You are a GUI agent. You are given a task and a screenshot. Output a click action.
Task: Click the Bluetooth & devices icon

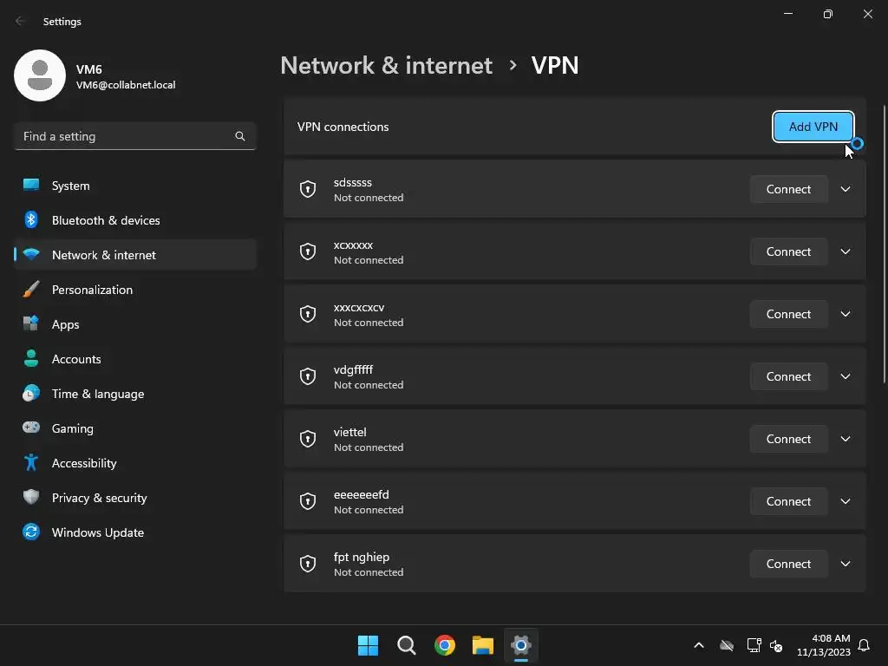pyautogui.click(x=31, y=220)
